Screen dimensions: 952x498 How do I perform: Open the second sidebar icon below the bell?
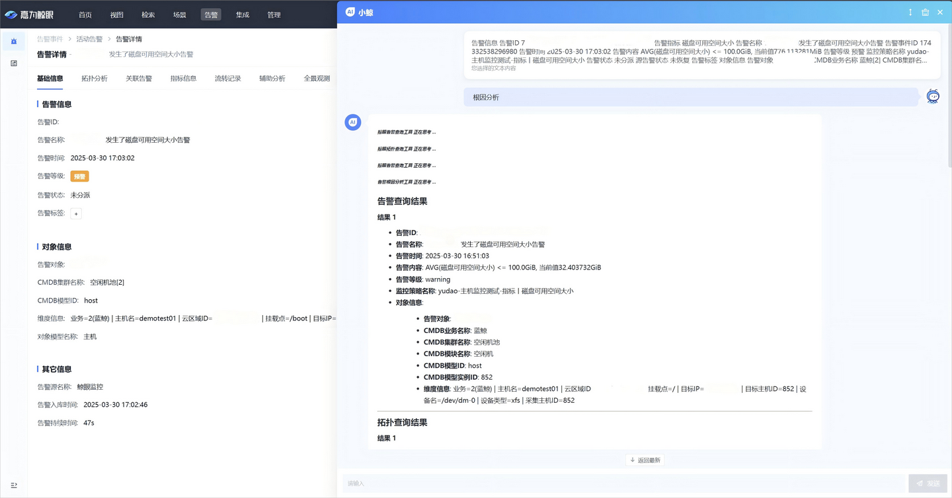tap(14, 63)
